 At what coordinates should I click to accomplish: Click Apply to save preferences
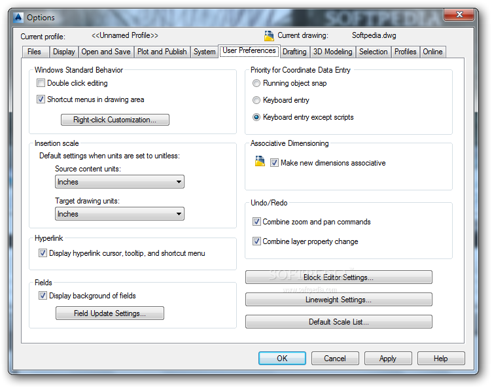coord(388,358)
